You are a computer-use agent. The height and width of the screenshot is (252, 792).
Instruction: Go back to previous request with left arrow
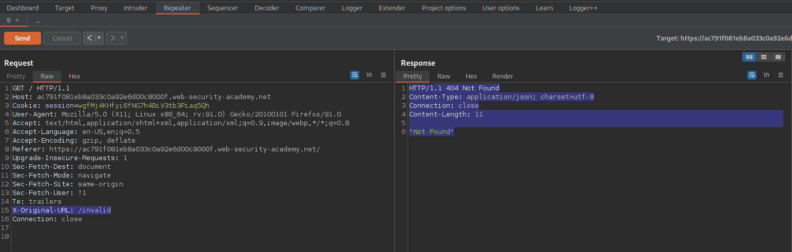[x=89, y=38]
